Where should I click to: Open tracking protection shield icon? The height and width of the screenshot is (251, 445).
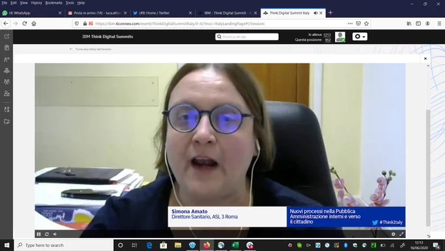tap(77, 24)
